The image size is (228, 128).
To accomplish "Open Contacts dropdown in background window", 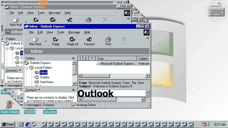I will point(14,70).
